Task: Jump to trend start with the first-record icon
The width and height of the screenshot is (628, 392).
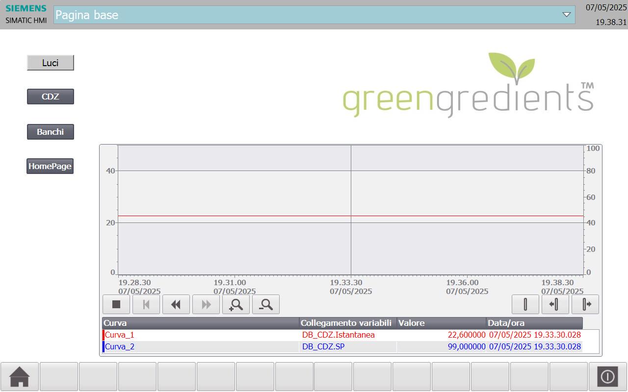Action: click(146, 304)
